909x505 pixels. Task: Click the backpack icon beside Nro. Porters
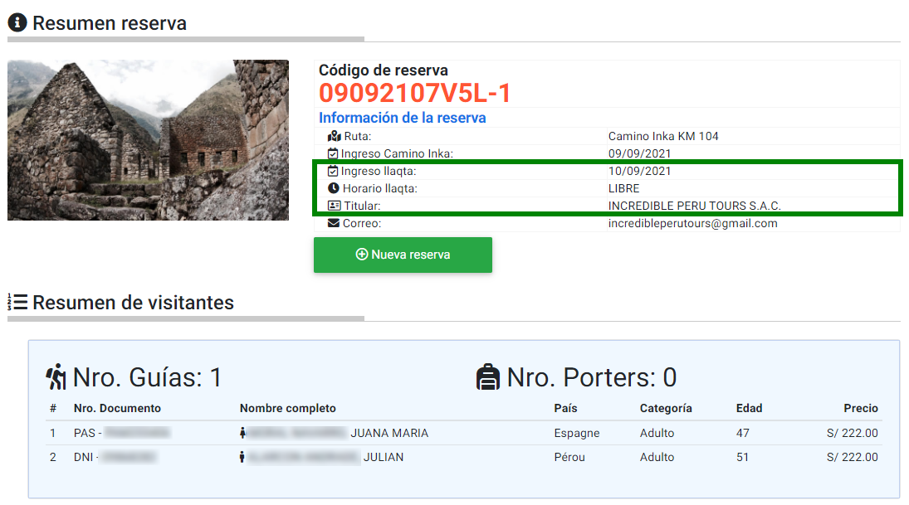tap(487, 378)
